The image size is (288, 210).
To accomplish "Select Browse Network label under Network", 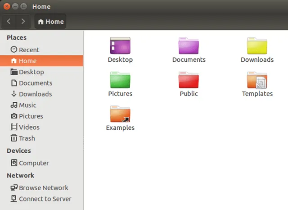I will pyautogui.click(x=44, y=188).
